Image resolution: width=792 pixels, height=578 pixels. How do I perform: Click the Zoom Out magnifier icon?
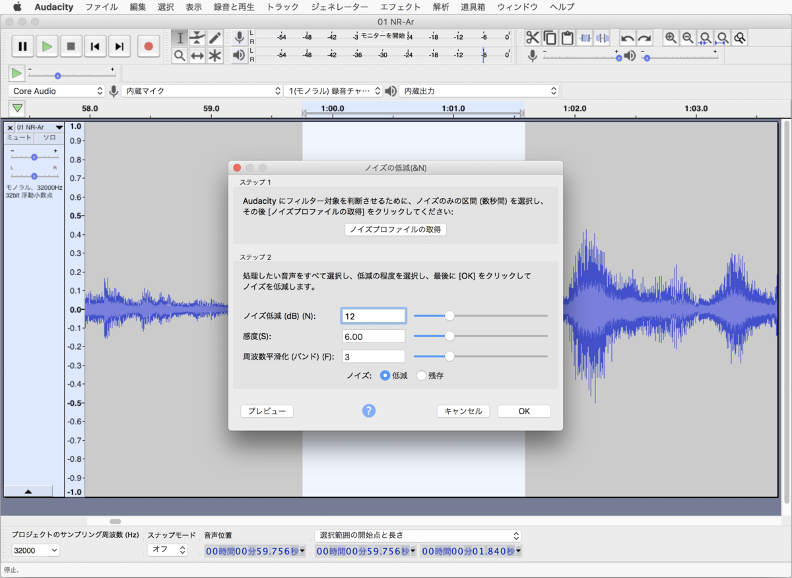click(x=688, y=38)
